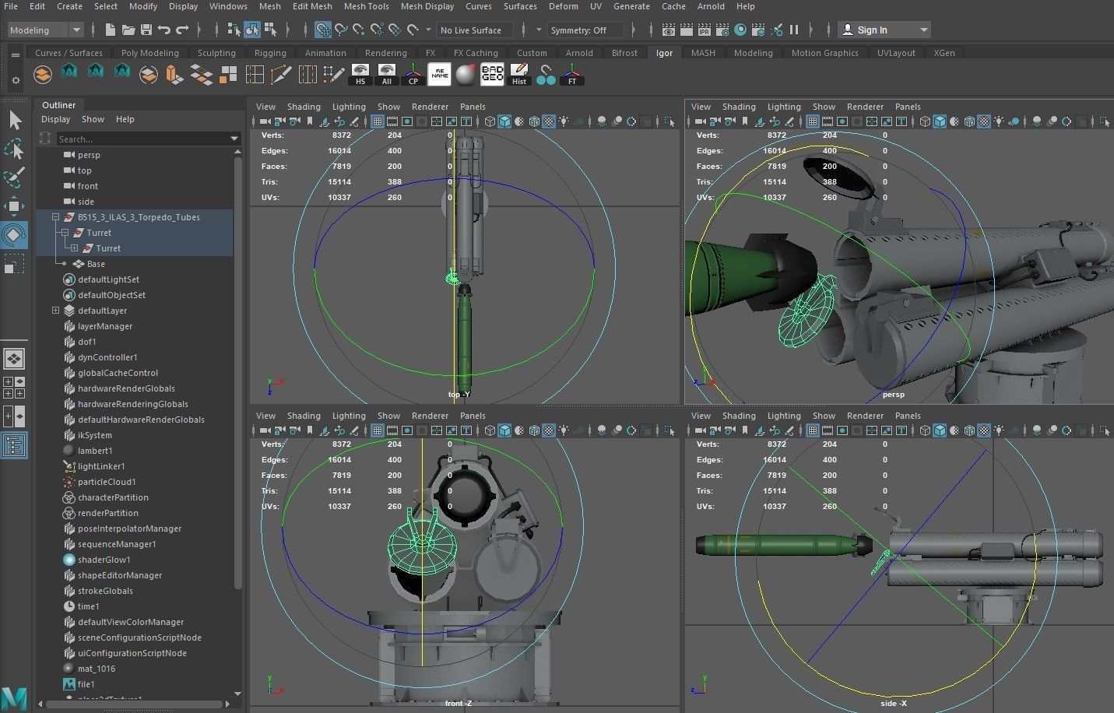Viewport: 1114px width, 713px height.
Task: Click the RENAME shelf icon
Action: 440,75
